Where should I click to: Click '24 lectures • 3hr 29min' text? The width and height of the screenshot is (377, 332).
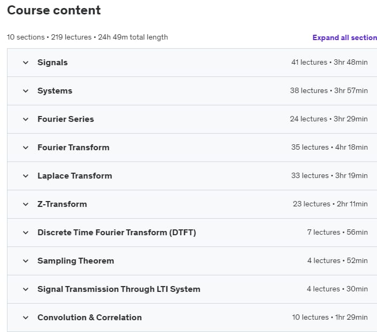click(329, 119)
